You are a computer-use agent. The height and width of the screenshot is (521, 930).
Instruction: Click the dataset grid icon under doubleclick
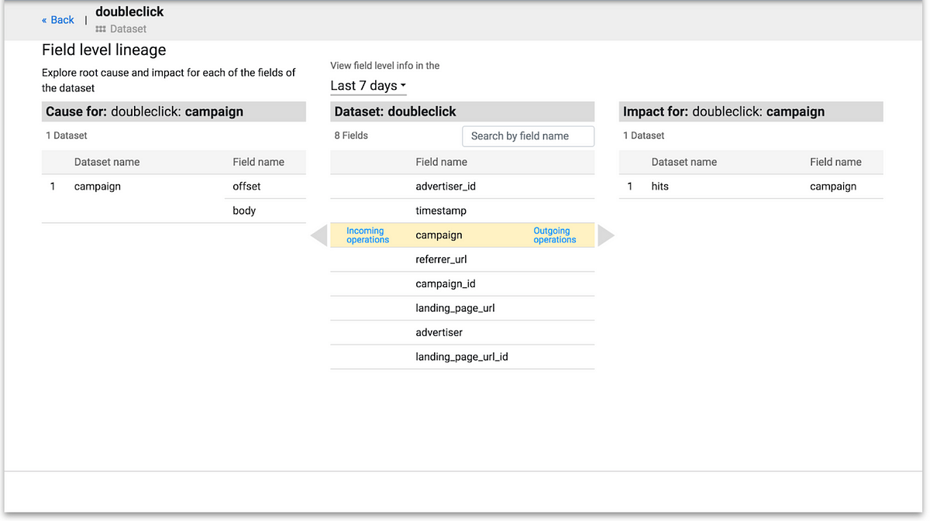[101, 29]
